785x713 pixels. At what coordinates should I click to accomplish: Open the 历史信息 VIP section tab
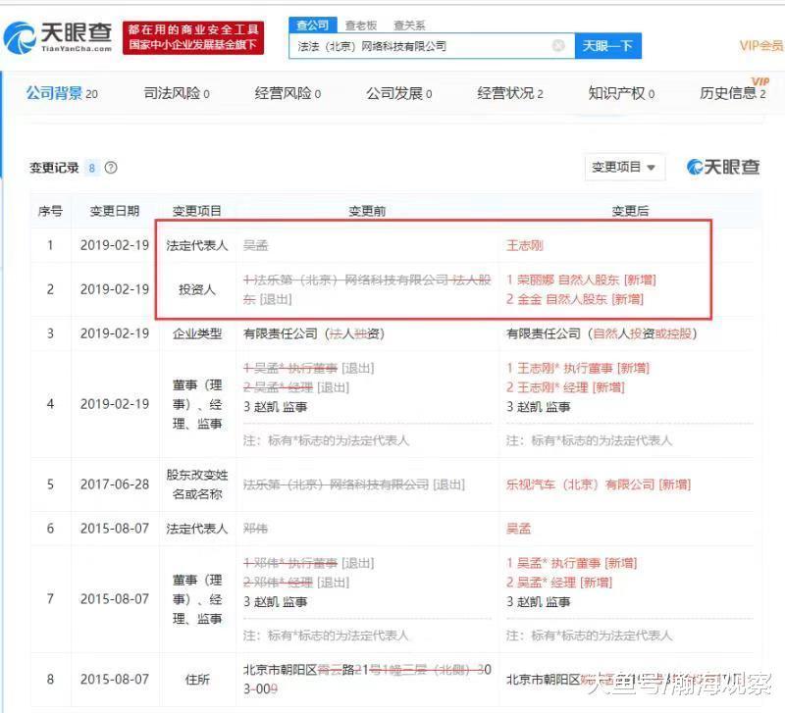point(733,93)
